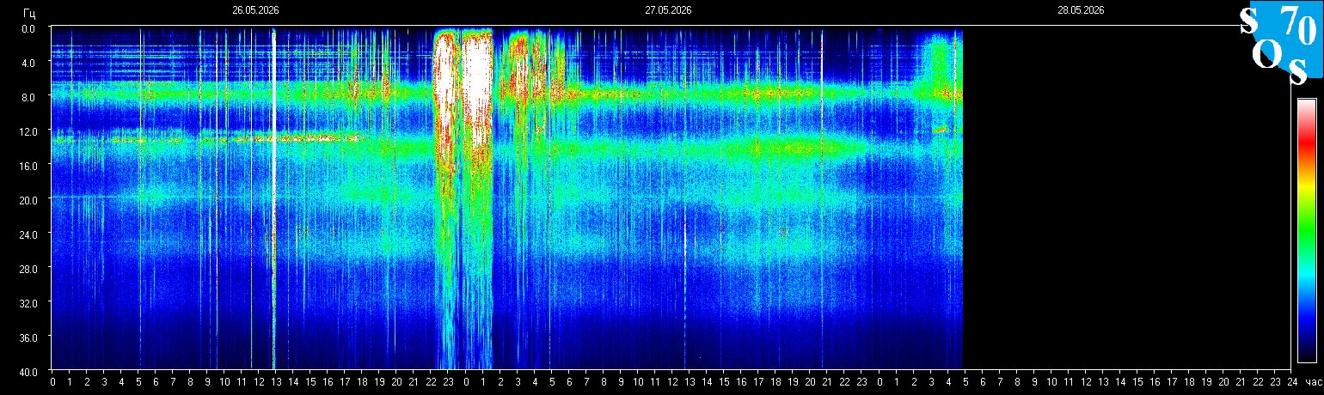Viewport: 1324px width, 395px height.
Task: Click the "час" hour unit label
Action: coord(1313,382)
